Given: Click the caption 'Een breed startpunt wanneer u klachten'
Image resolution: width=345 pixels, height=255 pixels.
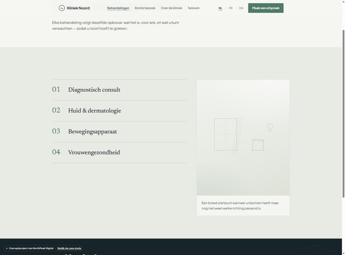Looking at the screenshot, I should point(240,205).
